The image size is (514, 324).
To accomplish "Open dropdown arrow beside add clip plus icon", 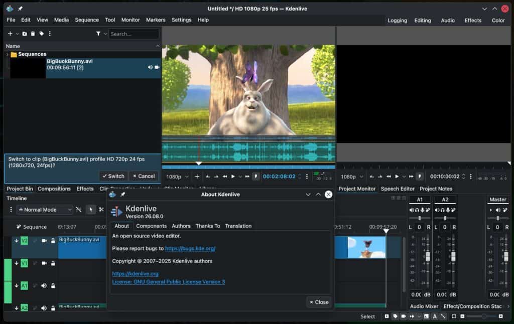I will [17, 34].
